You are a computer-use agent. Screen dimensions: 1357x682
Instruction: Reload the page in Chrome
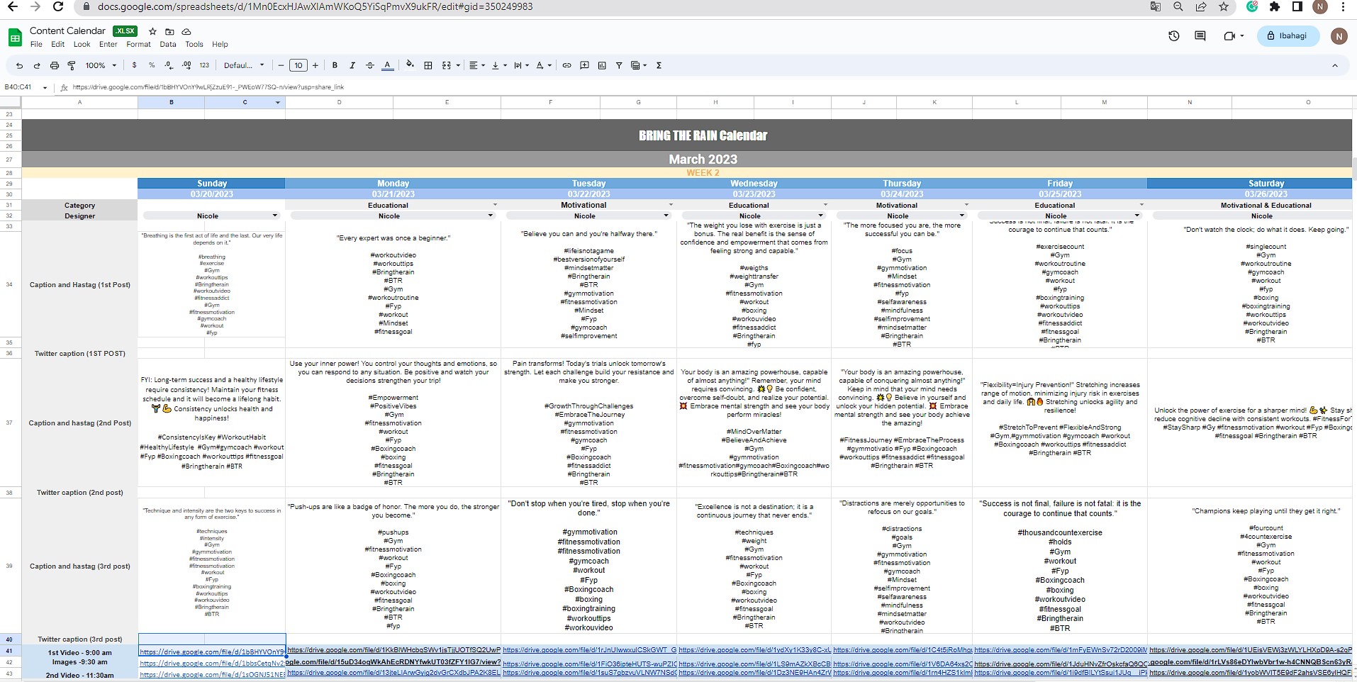[58, 6]
